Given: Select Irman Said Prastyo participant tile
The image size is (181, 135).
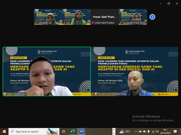Looking at the screenshot, I should coord(104,17).
